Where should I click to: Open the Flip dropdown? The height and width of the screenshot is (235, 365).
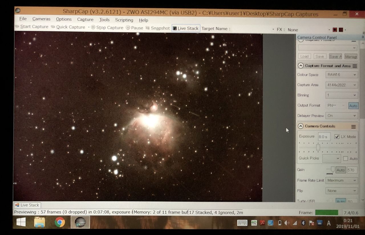[341, 191]
